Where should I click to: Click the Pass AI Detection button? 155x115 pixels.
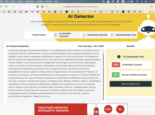point(131,84)
